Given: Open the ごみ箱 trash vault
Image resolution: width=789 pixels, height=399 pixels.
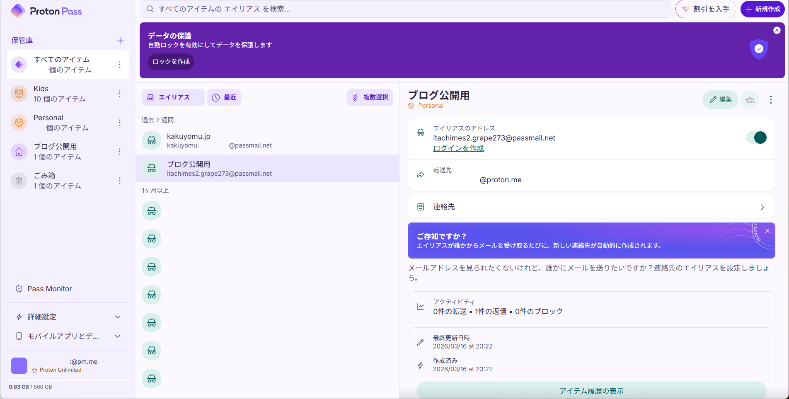Looking at the screenshot, I should pos(57,180).
